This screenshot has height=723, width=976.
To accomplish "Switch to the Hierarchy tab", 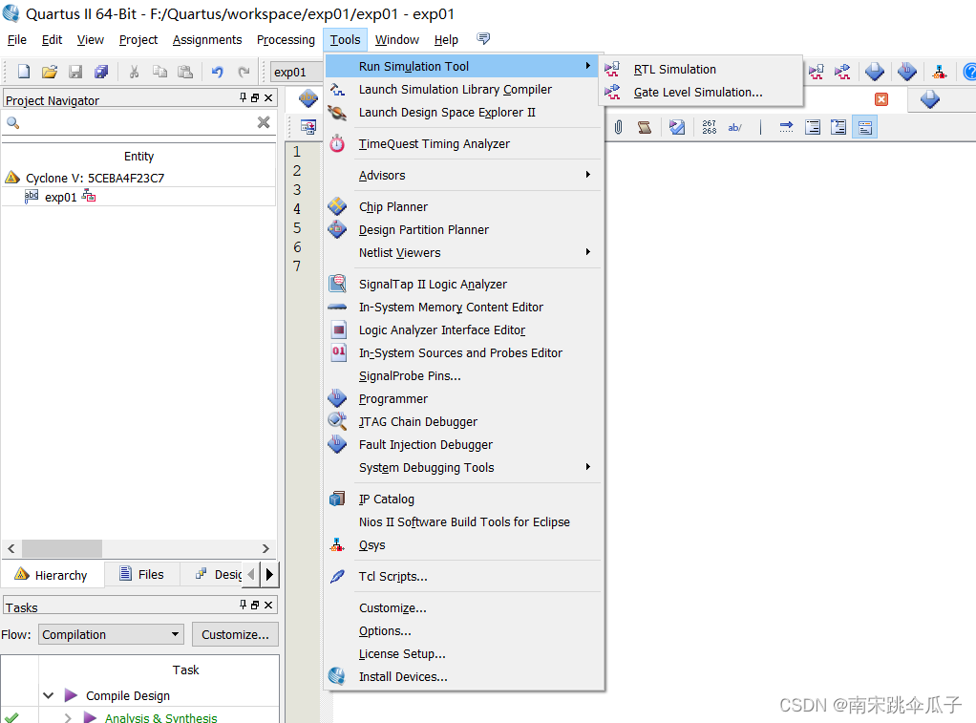I will (x=53, y=574).
